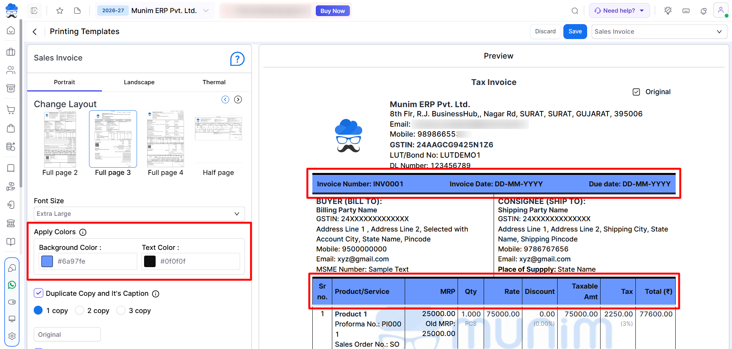This screenshot has width=732, height=349.
Task: Click the Original caption input field
Action: [x=67, y=334]
